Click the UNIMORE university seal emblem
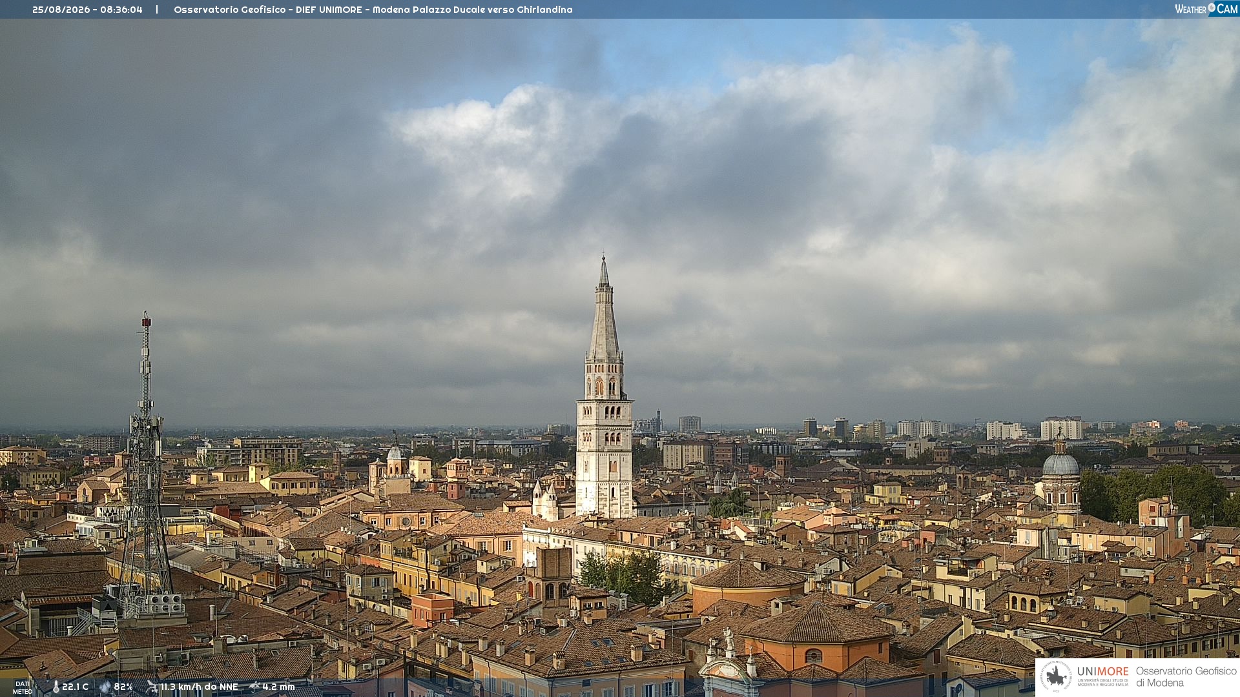This screenshot has height=697, width=1240. [x=1056, y=677]
